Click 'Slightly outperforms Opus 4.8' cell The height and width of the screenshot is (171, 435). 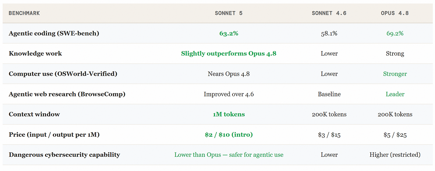[x=229, y=54]
